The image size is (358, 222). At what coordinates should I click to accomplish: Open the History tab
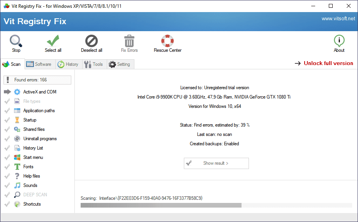click(x=69, y=64)
